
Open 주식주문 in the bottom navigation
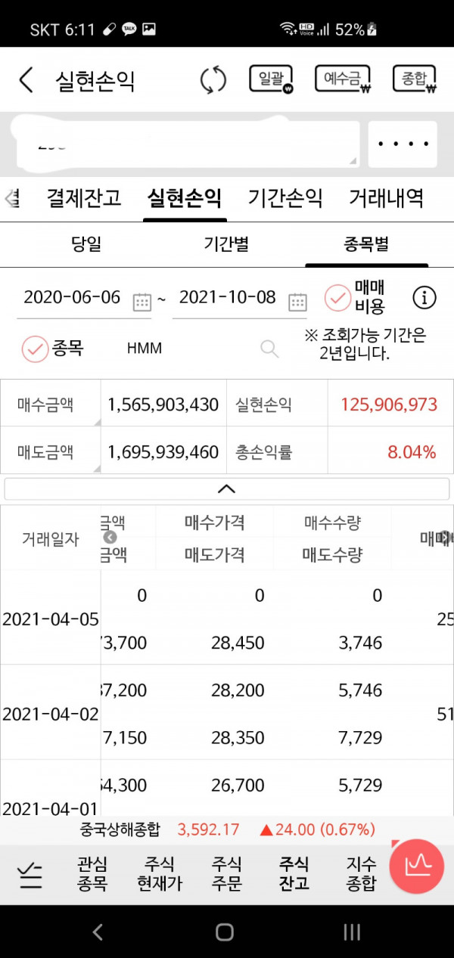[226, 873]
